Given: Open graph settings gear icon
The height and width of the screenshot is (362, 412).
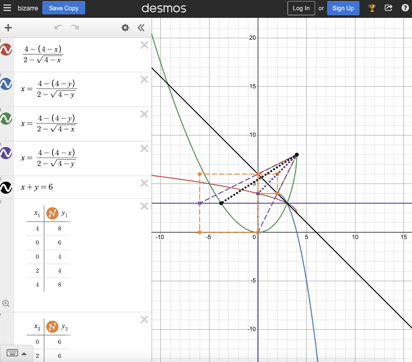Looking at the screenshot, I should tap(125, 28).
